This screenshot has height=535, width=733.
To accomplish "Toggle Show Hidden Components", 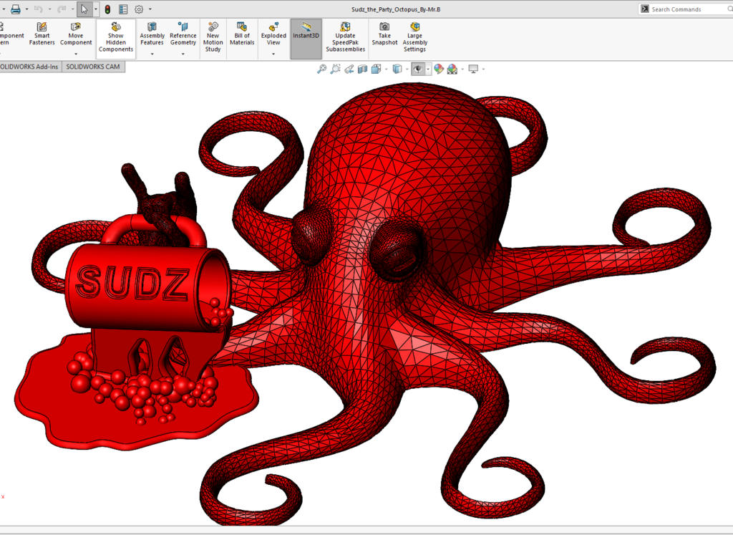I will click(115, 36).
